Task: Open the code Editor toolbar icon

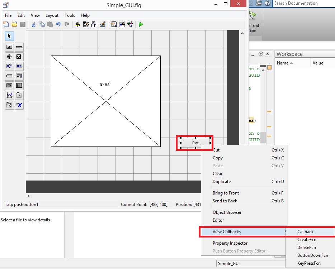Action: [x=114, y=24]
